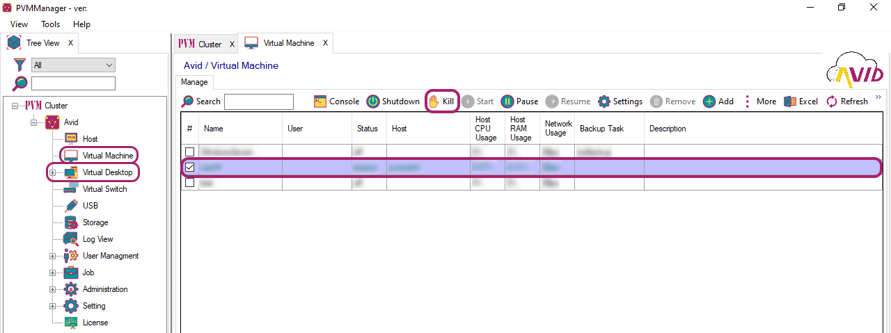Screen dimensions: 891x333
Task: Sort by the Description column header
Action: (x=762, y=129)
